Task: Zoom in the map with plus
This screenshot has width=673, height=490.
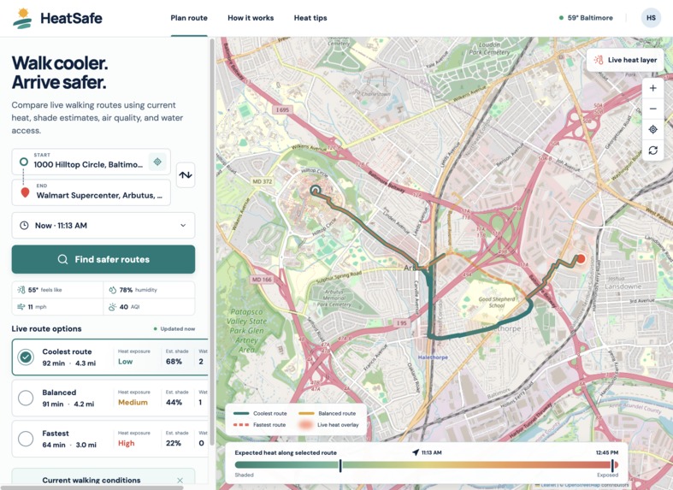Action: 652,88
